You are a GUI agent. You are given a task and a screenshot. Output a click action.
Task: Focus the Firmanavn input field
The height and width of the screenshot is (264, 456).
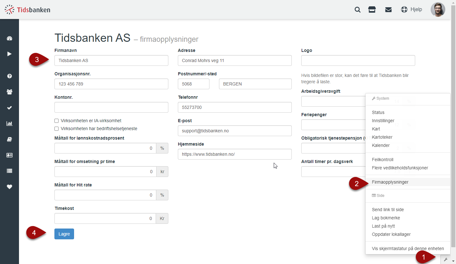tap(111, 60)
